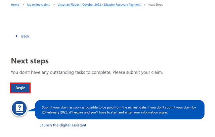Go to My online claims breadcrumb
The image size is (215, 137).
pyautogui.click(x=38, y=5)
